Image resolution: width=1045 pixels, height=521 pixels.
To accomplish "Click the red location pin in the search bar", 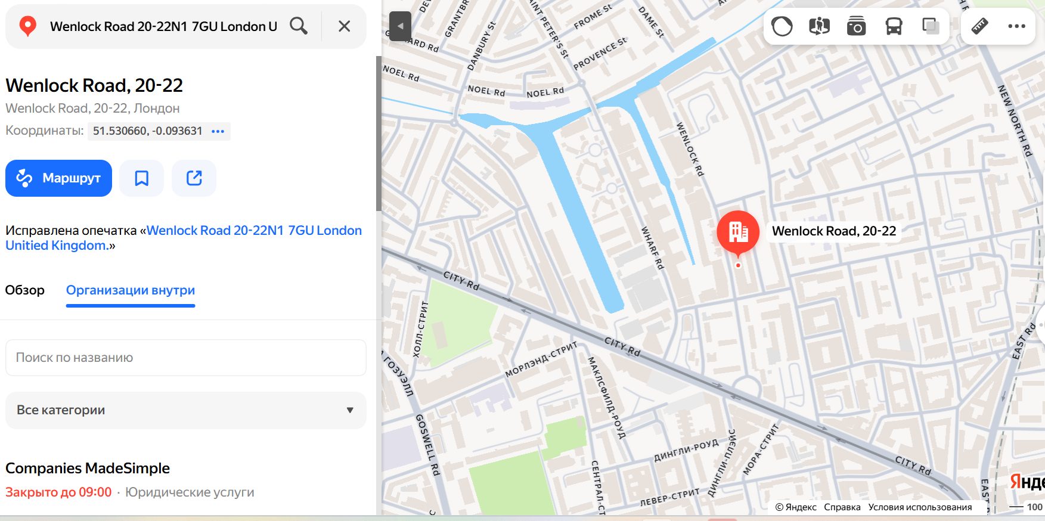I will (27, 26).
